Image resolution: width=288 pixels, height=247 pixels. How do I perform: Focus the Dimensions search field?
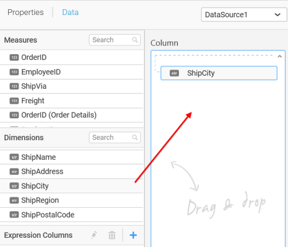(115, 137)
